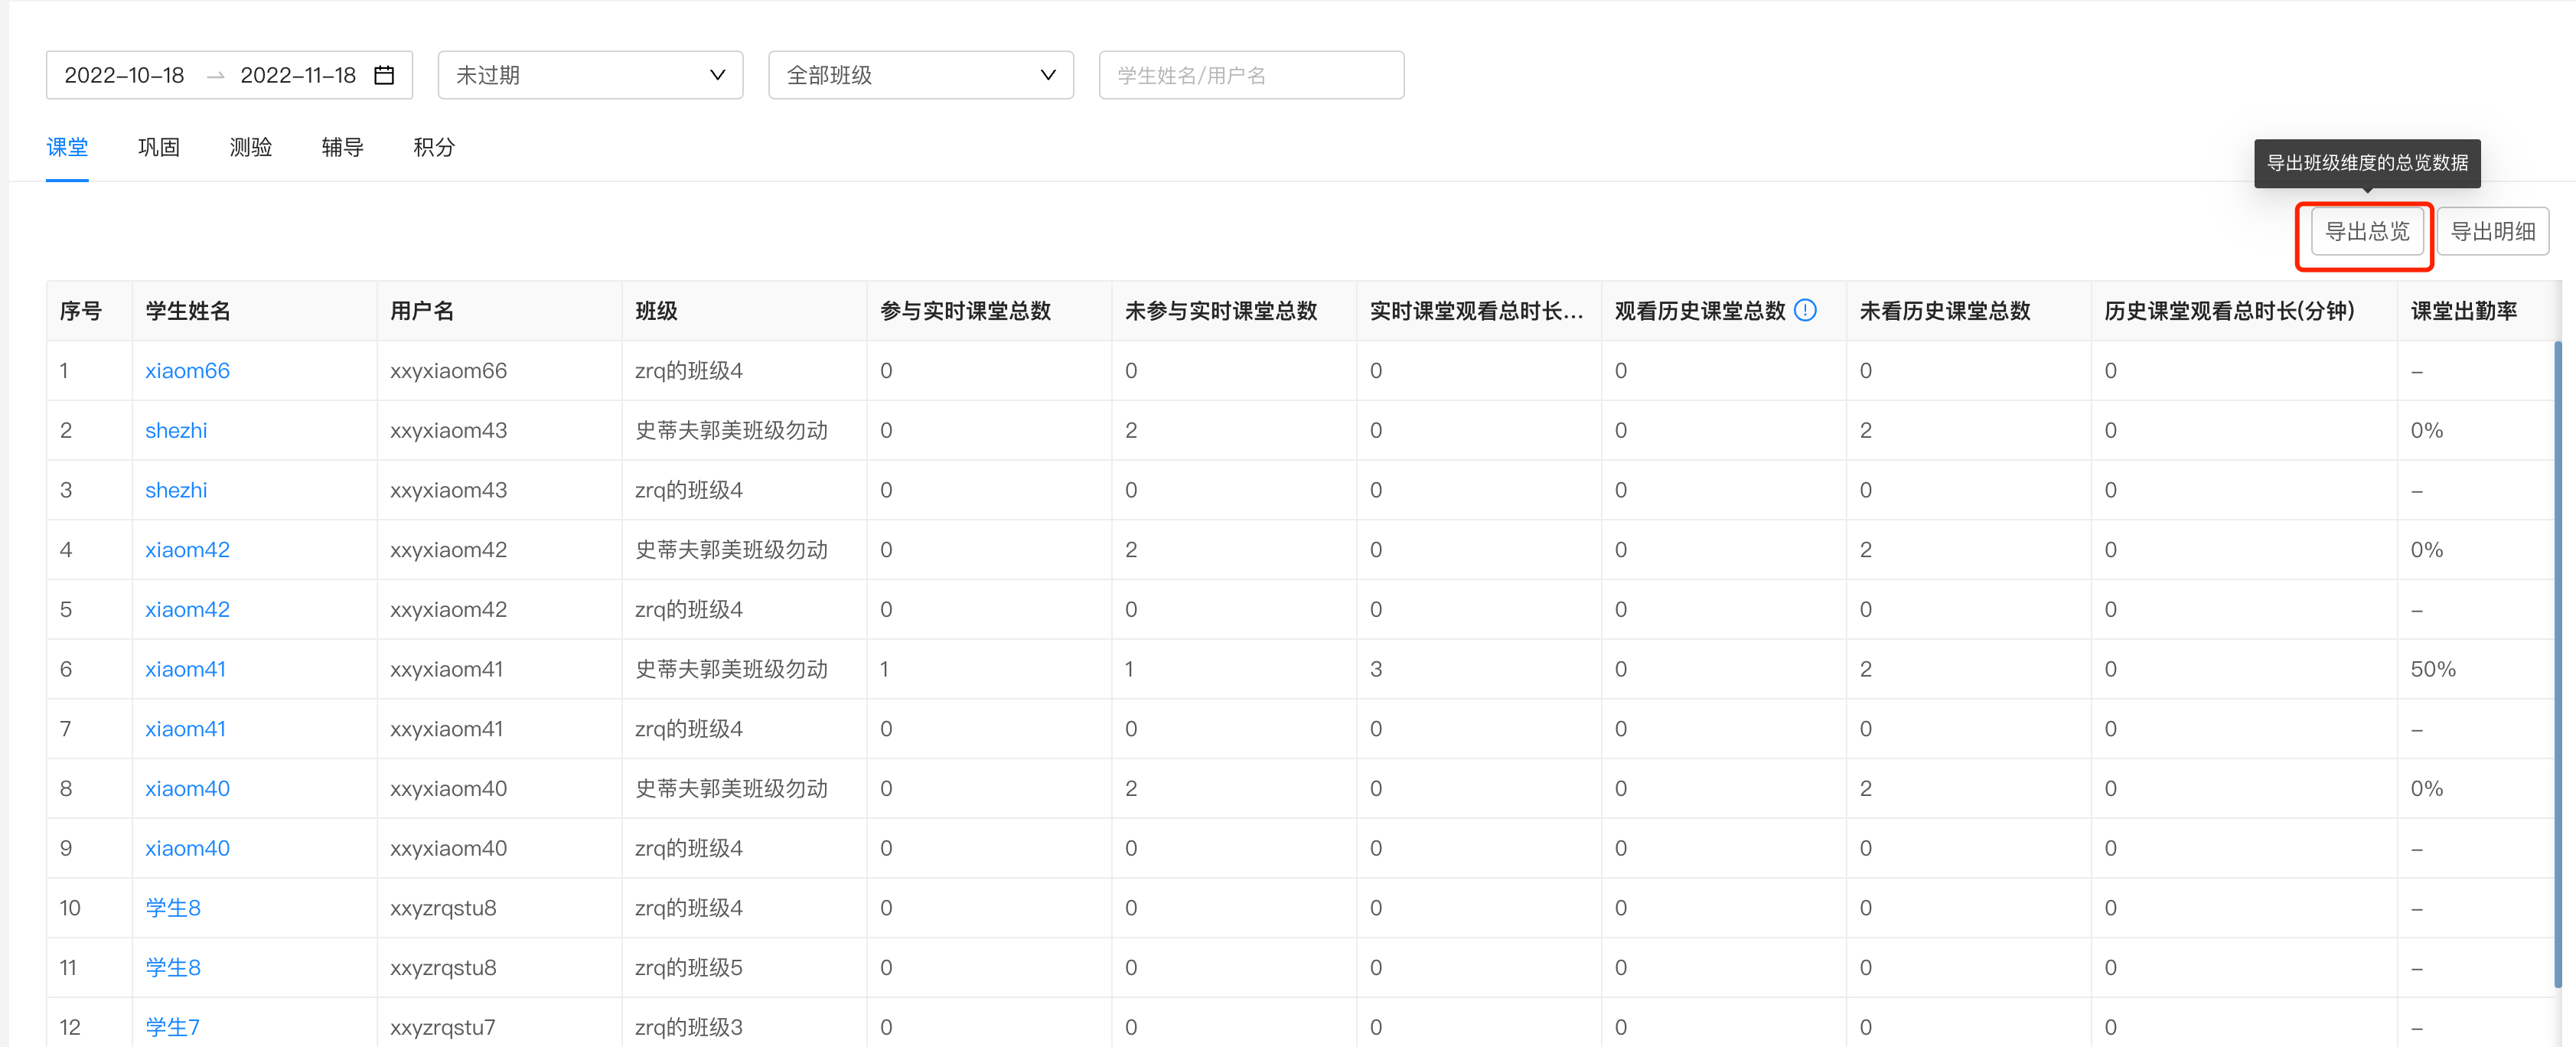Switch to the 巩固 tab
This screenshot has height=1047, width=2576.
point(159,147)
